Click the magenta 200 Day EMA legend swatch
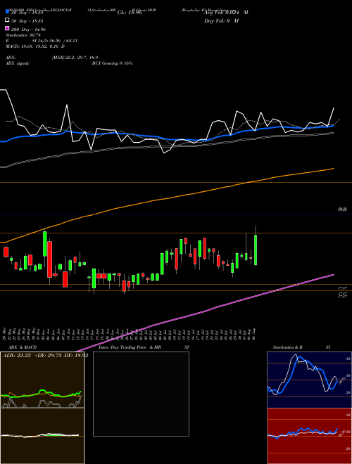The height and width of the screenshot is (464, 352). point(8,28)
